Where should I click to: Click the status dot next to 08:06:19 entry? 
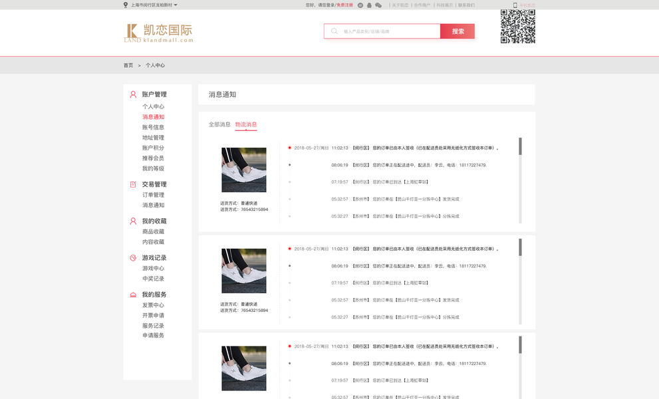(x=288, y=164)
